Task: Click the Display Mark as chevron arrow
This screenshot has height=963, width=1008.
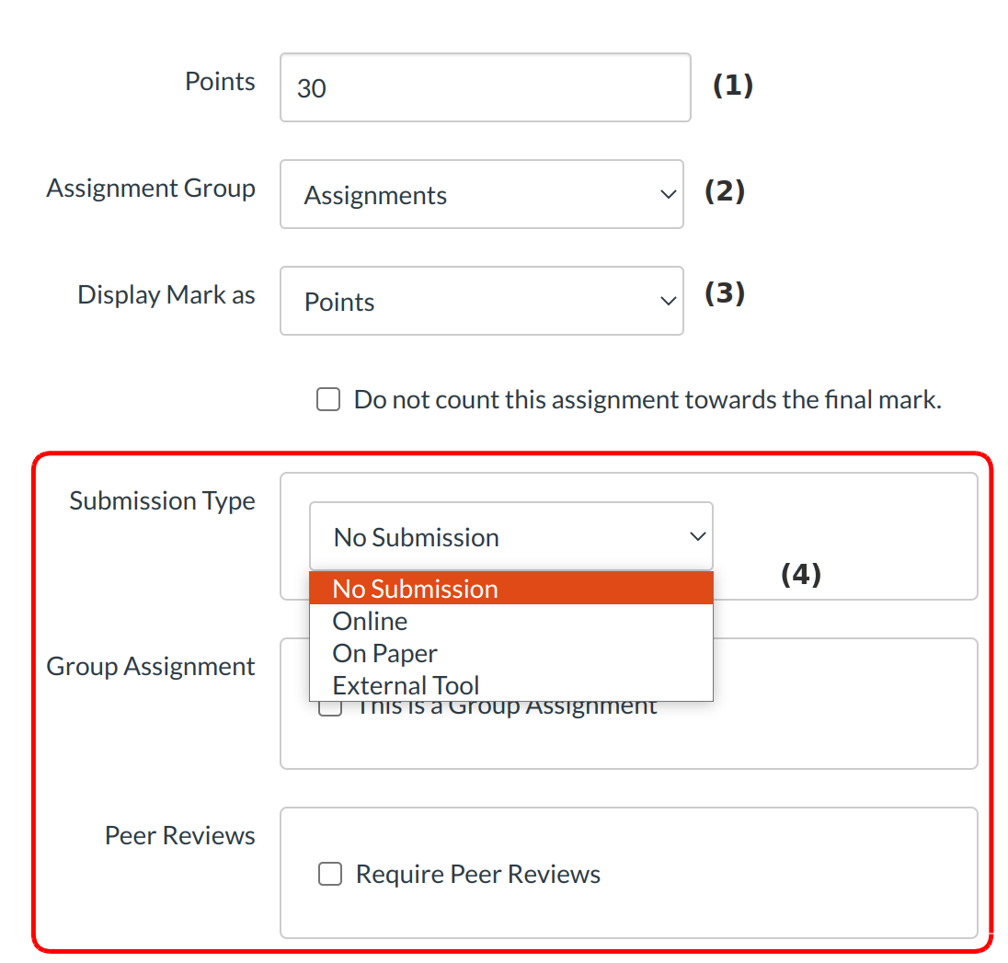Action: point(669,302)
